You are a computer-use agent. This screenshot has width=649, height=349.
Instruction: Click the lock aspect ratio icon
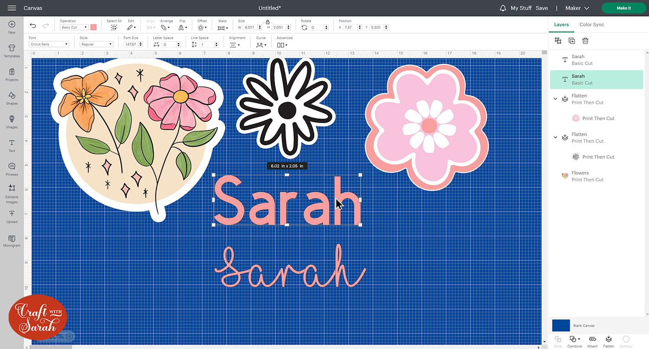[267, 22]
